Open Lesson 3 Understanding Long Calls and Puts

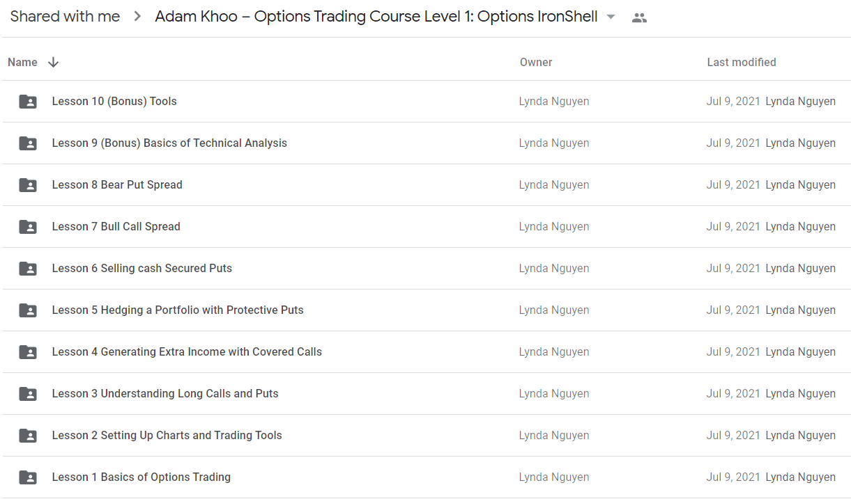165,394
